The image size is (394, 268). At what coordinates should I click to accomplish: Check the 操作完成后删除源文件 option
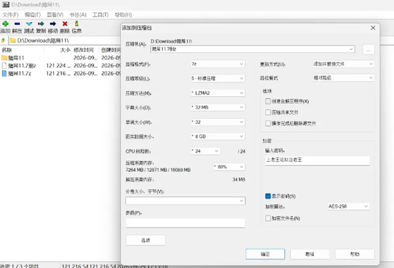[268, 123]
